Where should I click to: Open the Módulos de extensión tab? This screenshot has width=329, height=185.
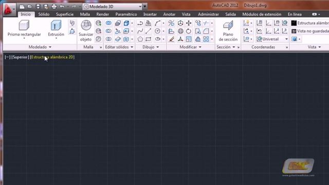pos(262,14)
